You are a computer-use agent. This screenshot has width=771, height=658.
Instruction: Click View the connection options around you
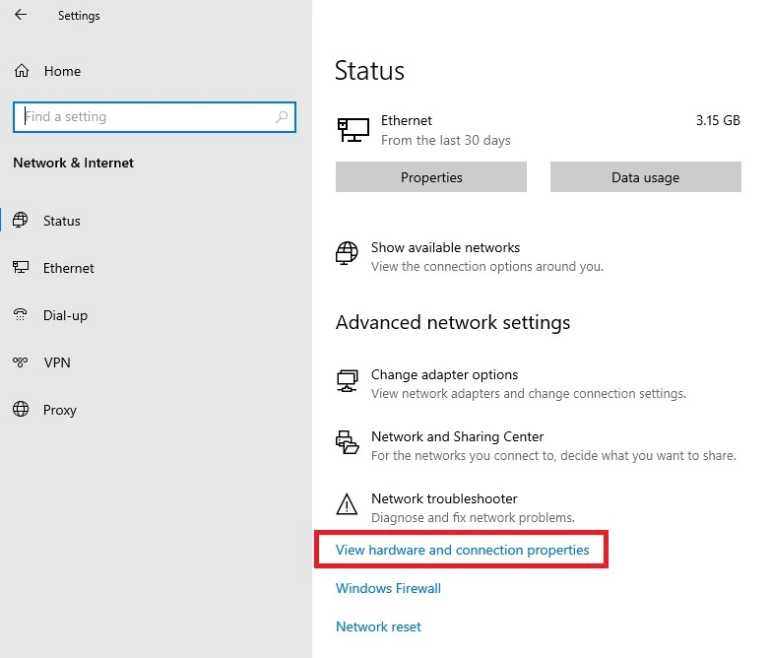click(x=487, y=267)
